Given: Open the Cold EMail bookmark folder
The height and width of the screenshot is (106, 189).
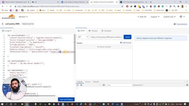Looking at the screenshot, I should [x=147, y=10].
